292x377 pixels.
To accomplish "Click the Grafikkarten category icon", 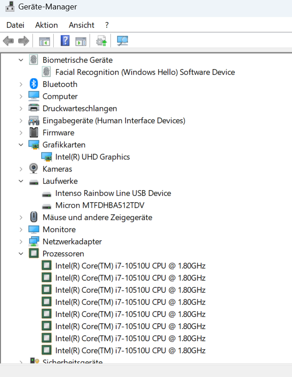I will click(x=34, y=145).
